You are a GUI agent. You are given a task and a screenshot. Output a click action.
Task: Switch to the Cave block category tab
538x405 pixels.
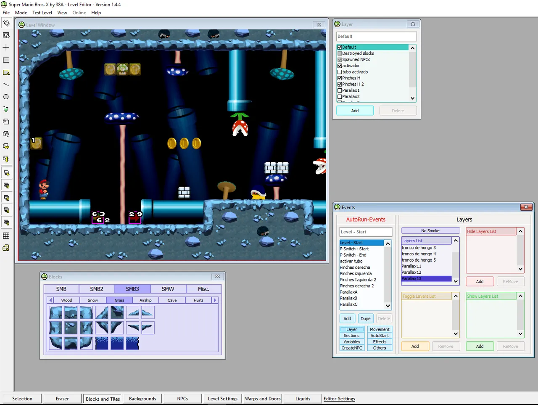[172, 300]
